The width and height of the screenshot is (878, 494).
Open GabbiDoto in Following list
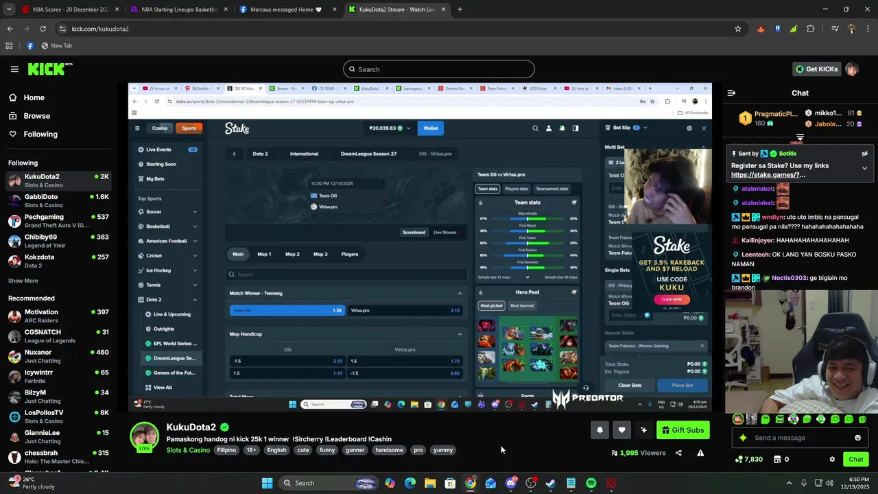point(58,200)
